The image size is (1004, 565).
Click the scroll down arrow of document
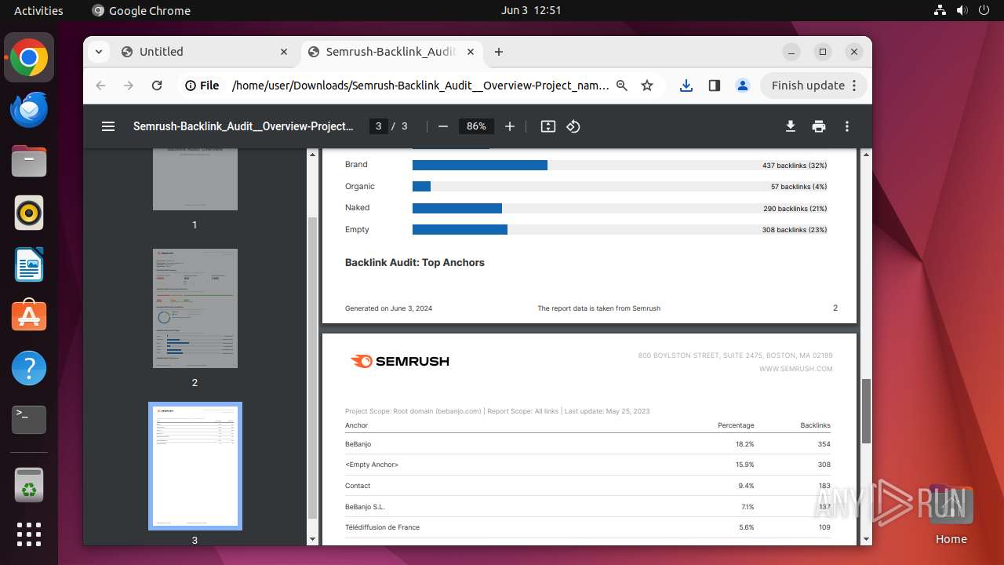[x=866, y=539]
